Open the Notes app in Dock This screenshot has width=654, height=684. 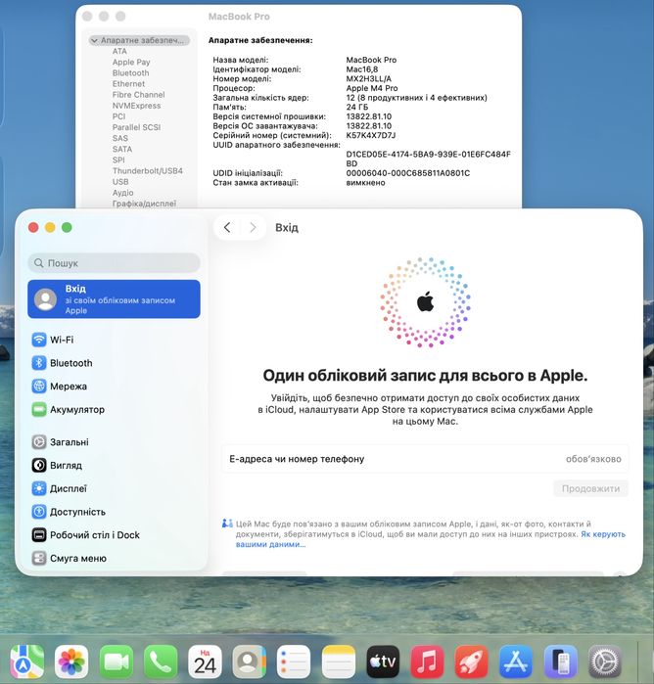(339, 661)
